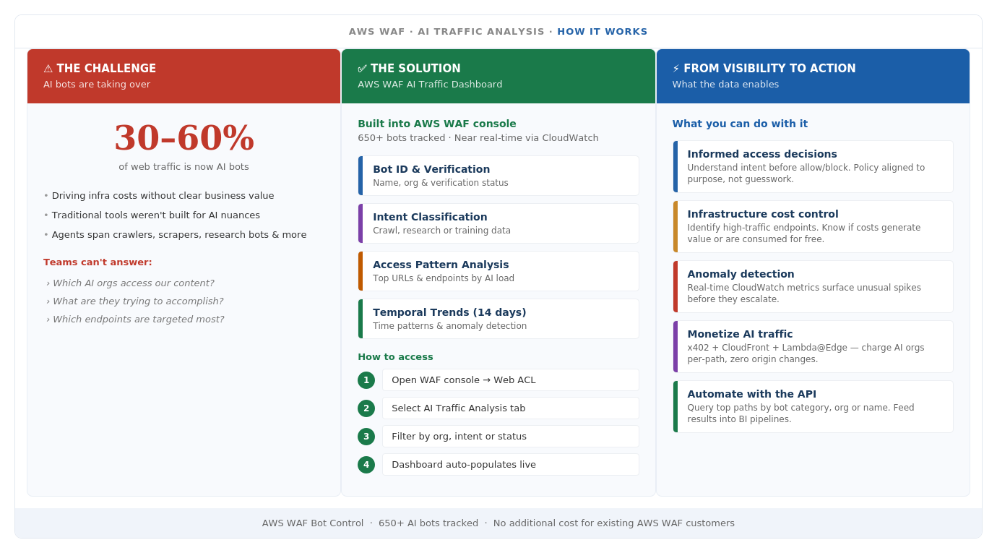Select the step 2 number circle
Screen dimensions: 997x553
(x=366, y=408)
